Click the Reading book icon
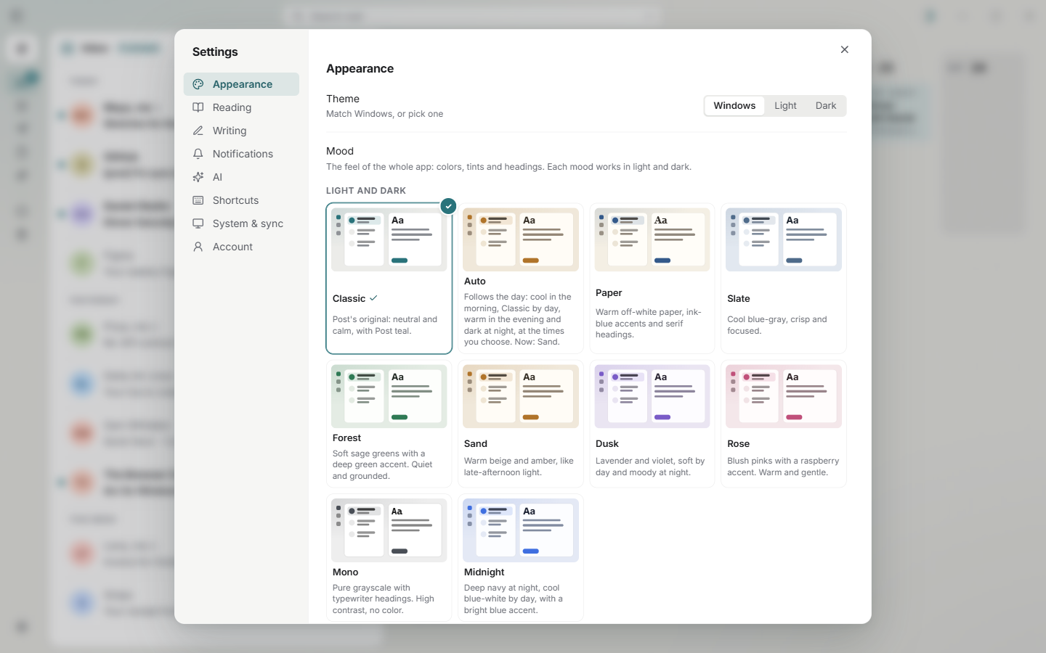 tap(198, 107)
